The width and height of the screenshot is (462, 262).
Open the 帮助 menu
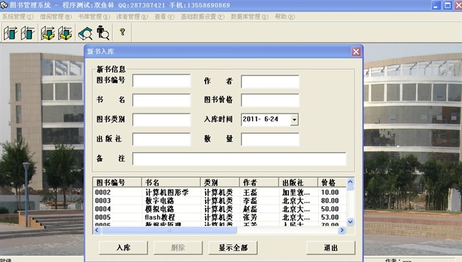[x=285, y=17]
